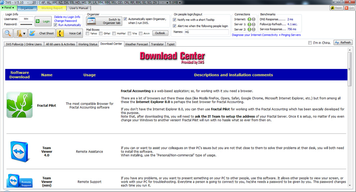356x192 pixels.
Task: Enable the Vira mailbox checkbox
Action: tap(129, 33)
